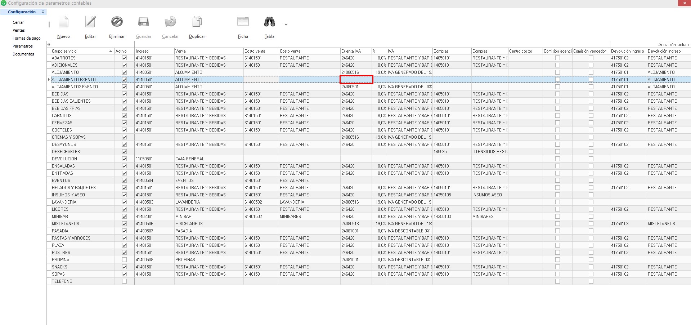This screenshot has height=325, width=691.
Task: Switch to Tabla view binoculars icon
Action: (x=269, y=22)
